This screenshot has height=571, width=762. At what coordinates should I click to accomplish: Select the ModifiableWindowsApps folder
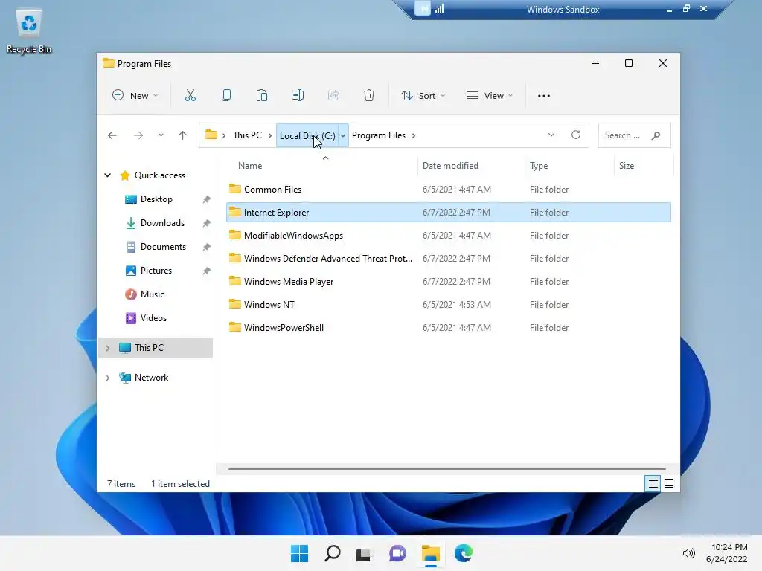pyautogui.click(x=449, y=236)
